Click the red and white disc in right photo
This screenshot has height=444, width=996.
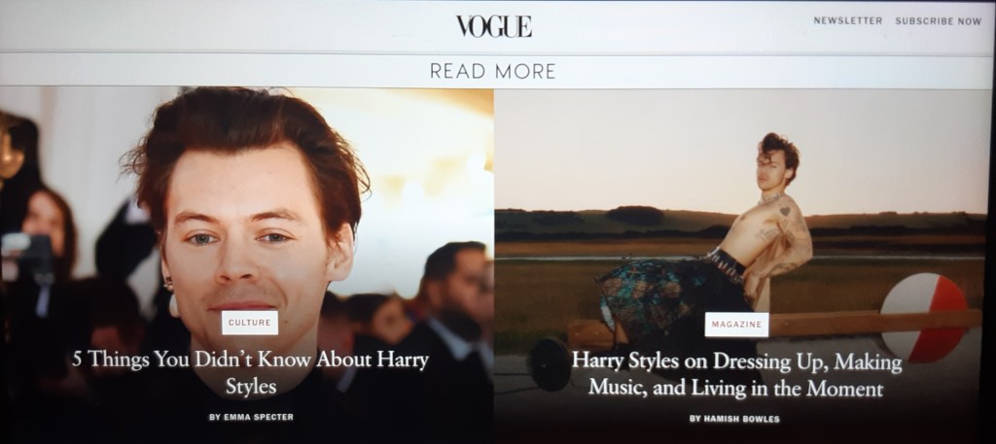coord(924,317)
